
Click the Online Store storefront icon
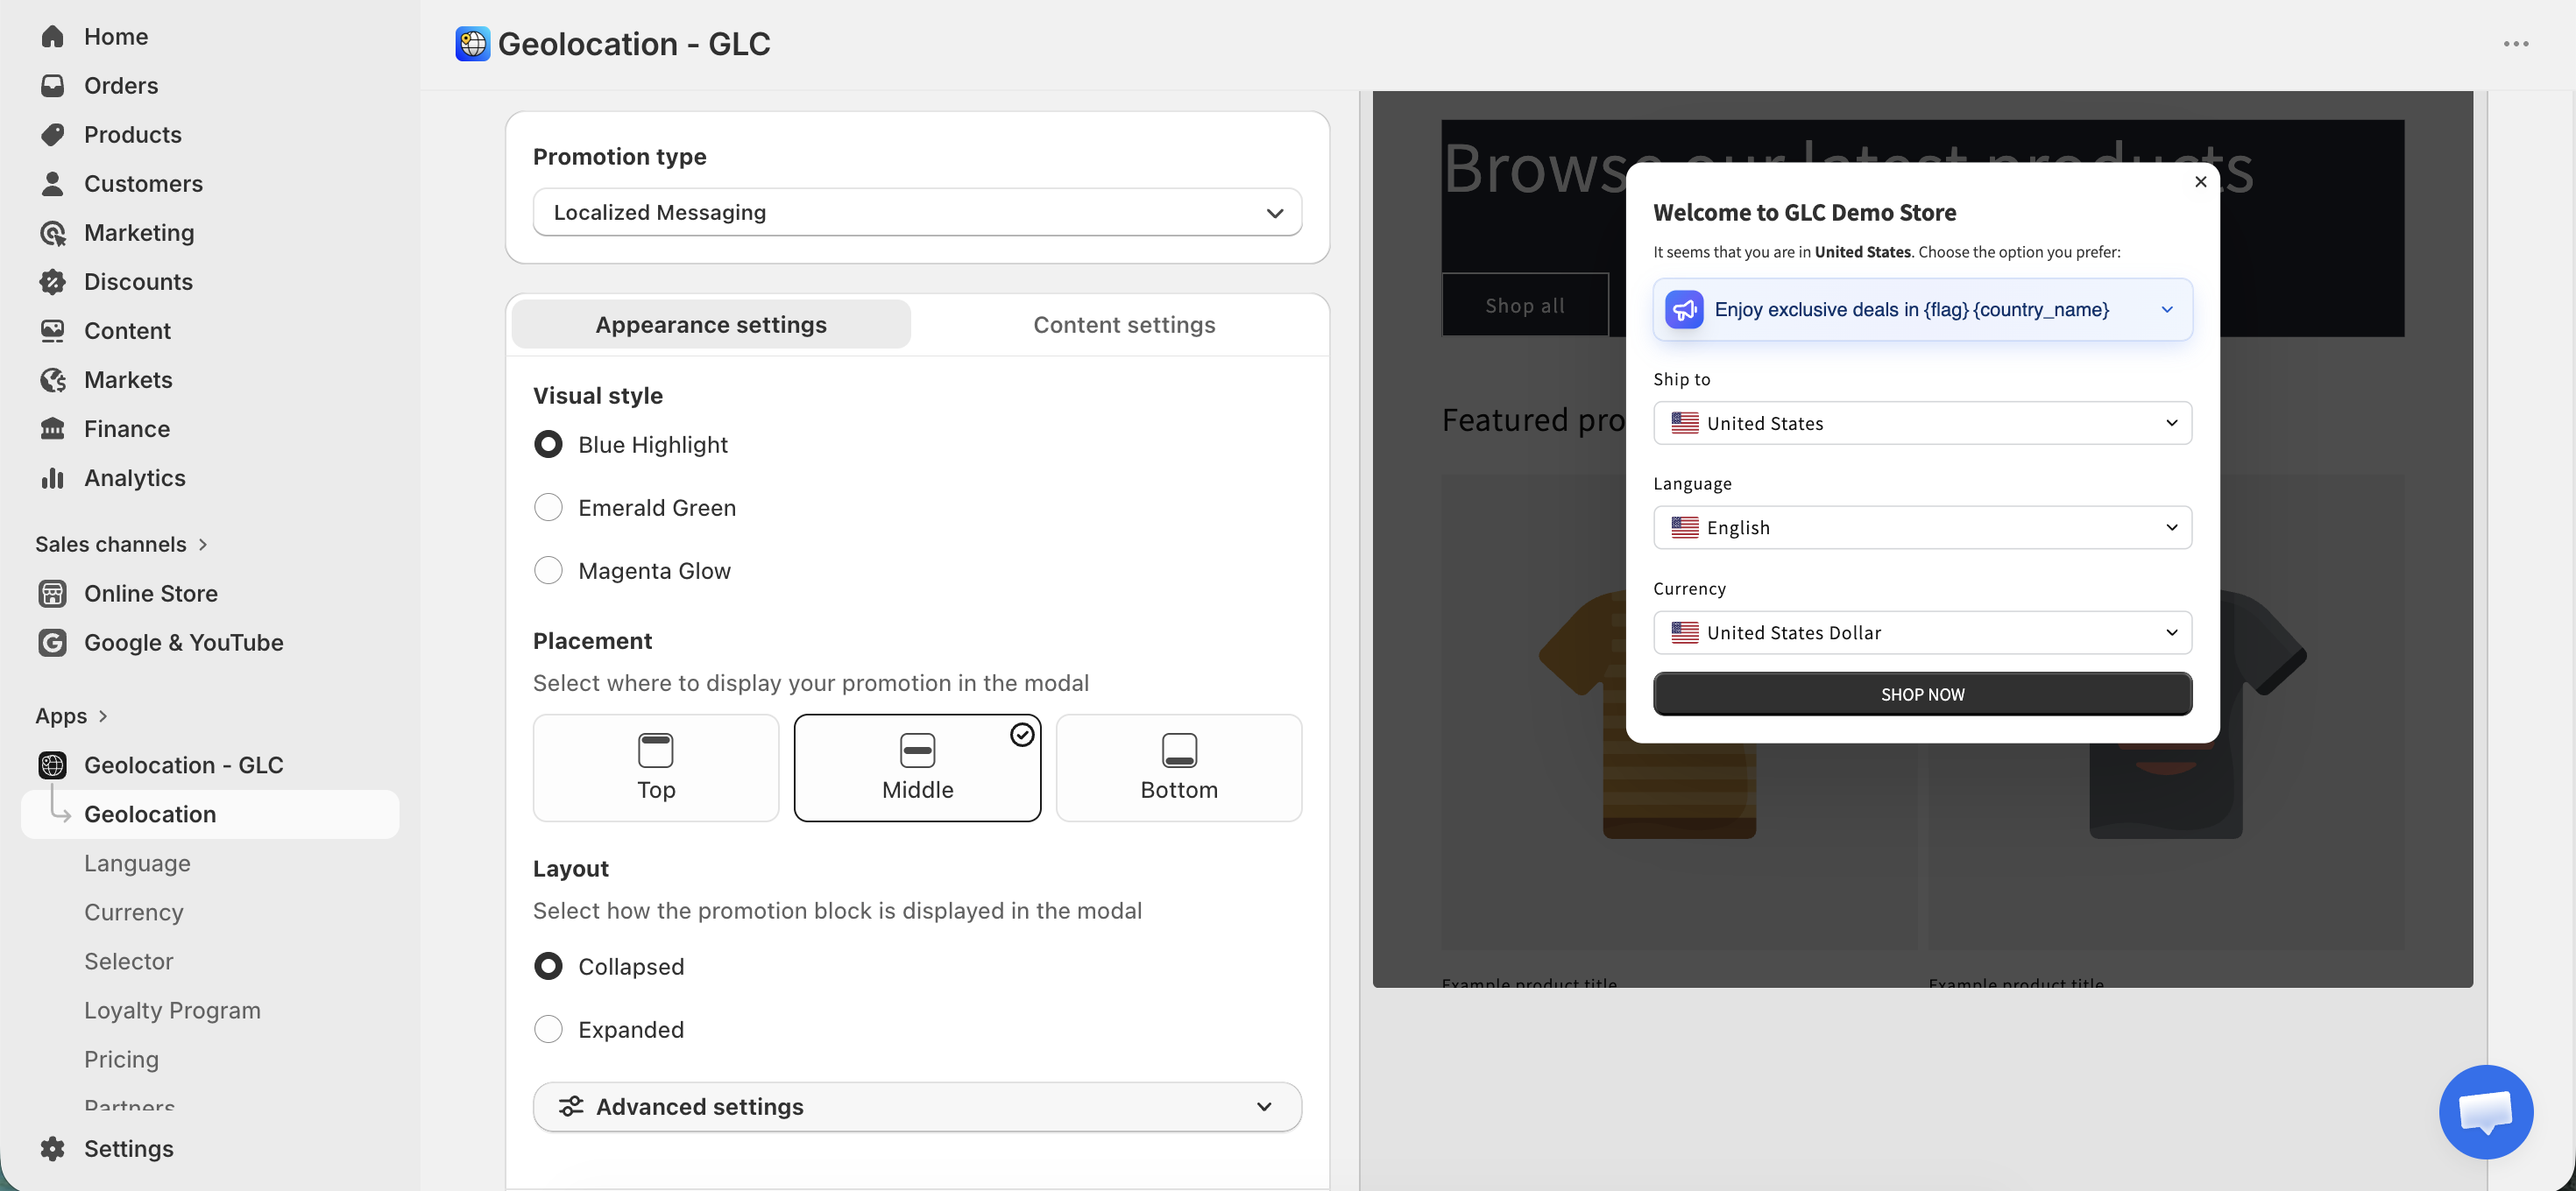click(52, 594)
